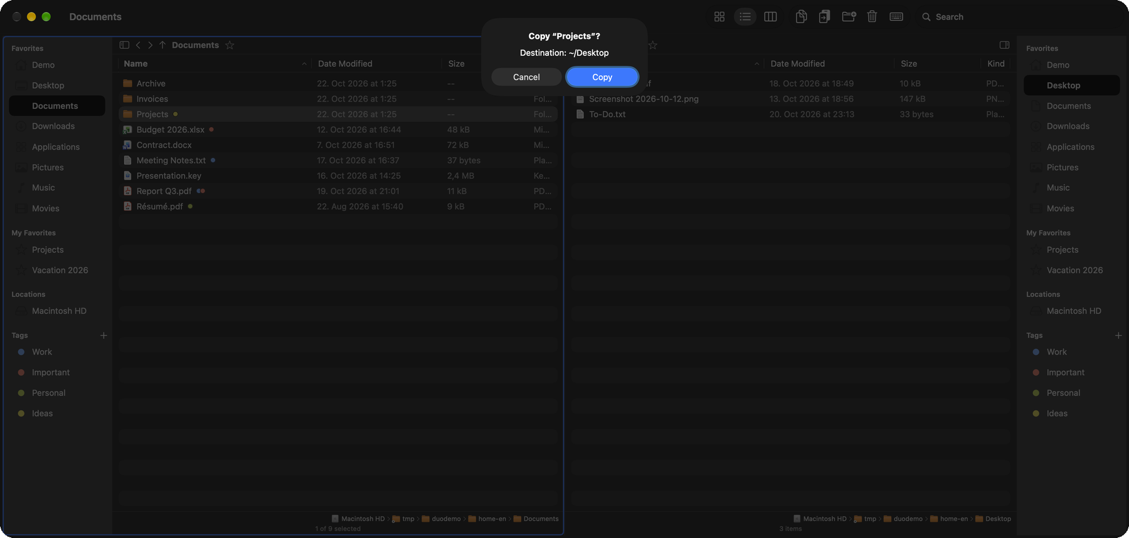
Task: Sort right pane by Size column
Action: (x=909, y=64)
